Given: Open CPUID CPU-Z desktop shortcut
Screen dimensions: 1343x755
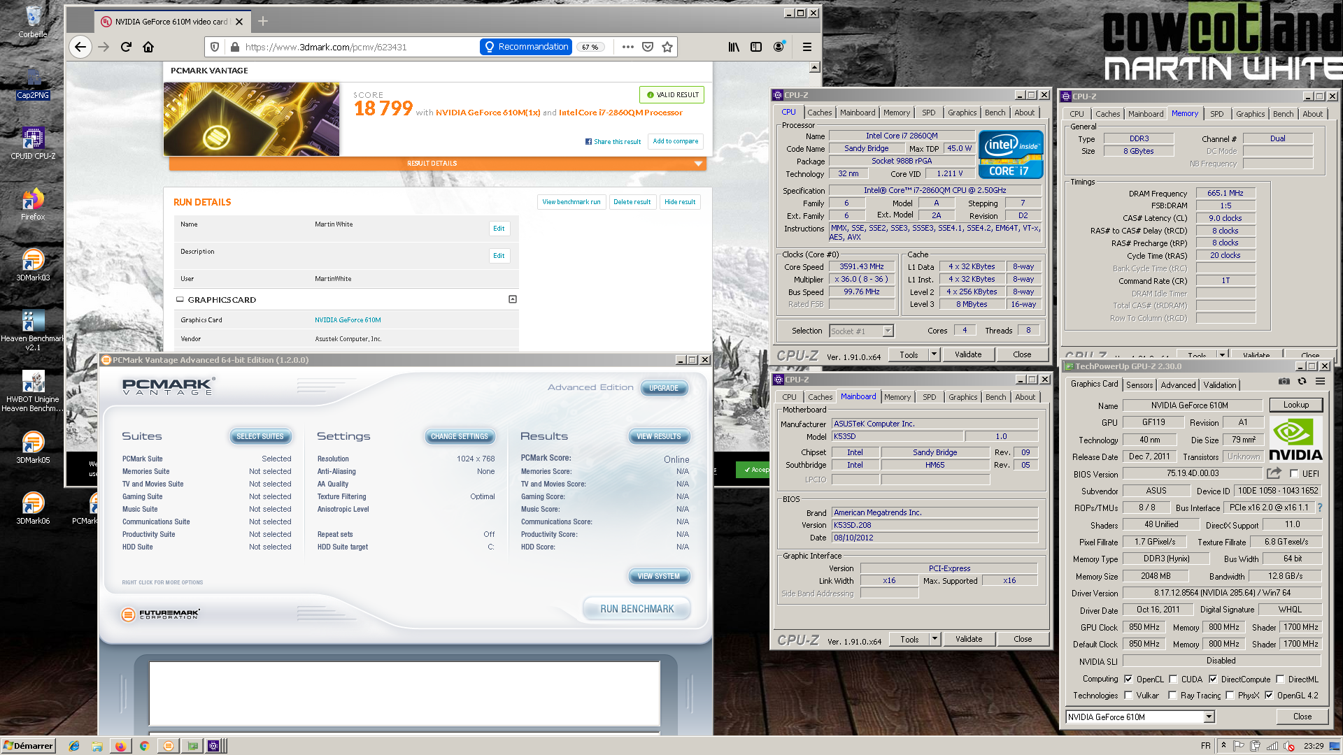Looking at the screenshot, I should [33, 143].
